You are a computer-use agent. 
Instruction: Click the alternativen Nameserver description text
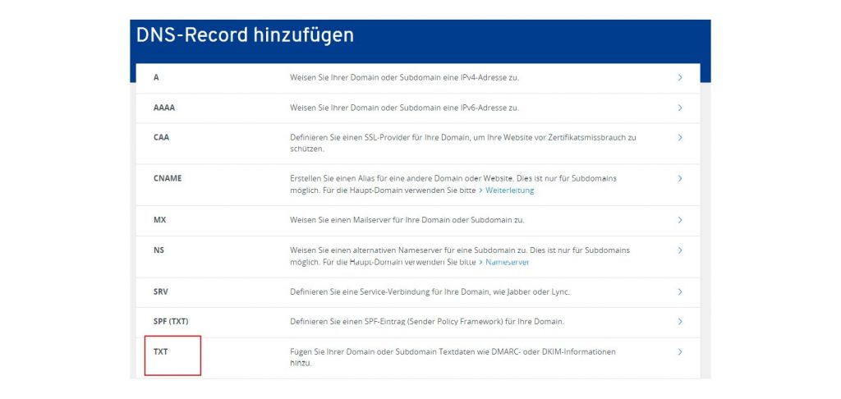coord(460,256)
